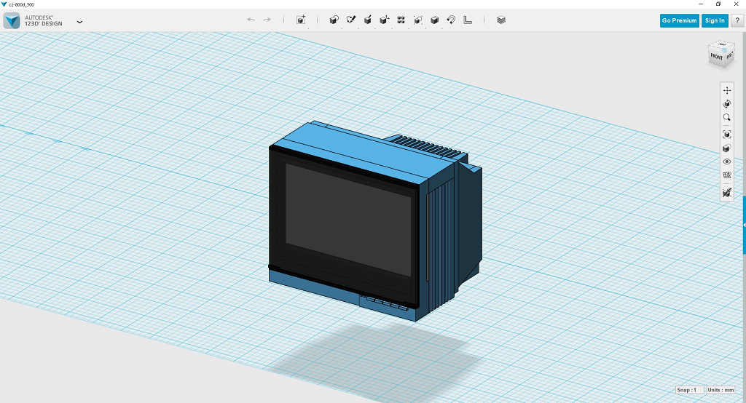The image size is (746, 403).
Task: Toggle the eye show/hide visibility icon
Action: coord(726,161)
